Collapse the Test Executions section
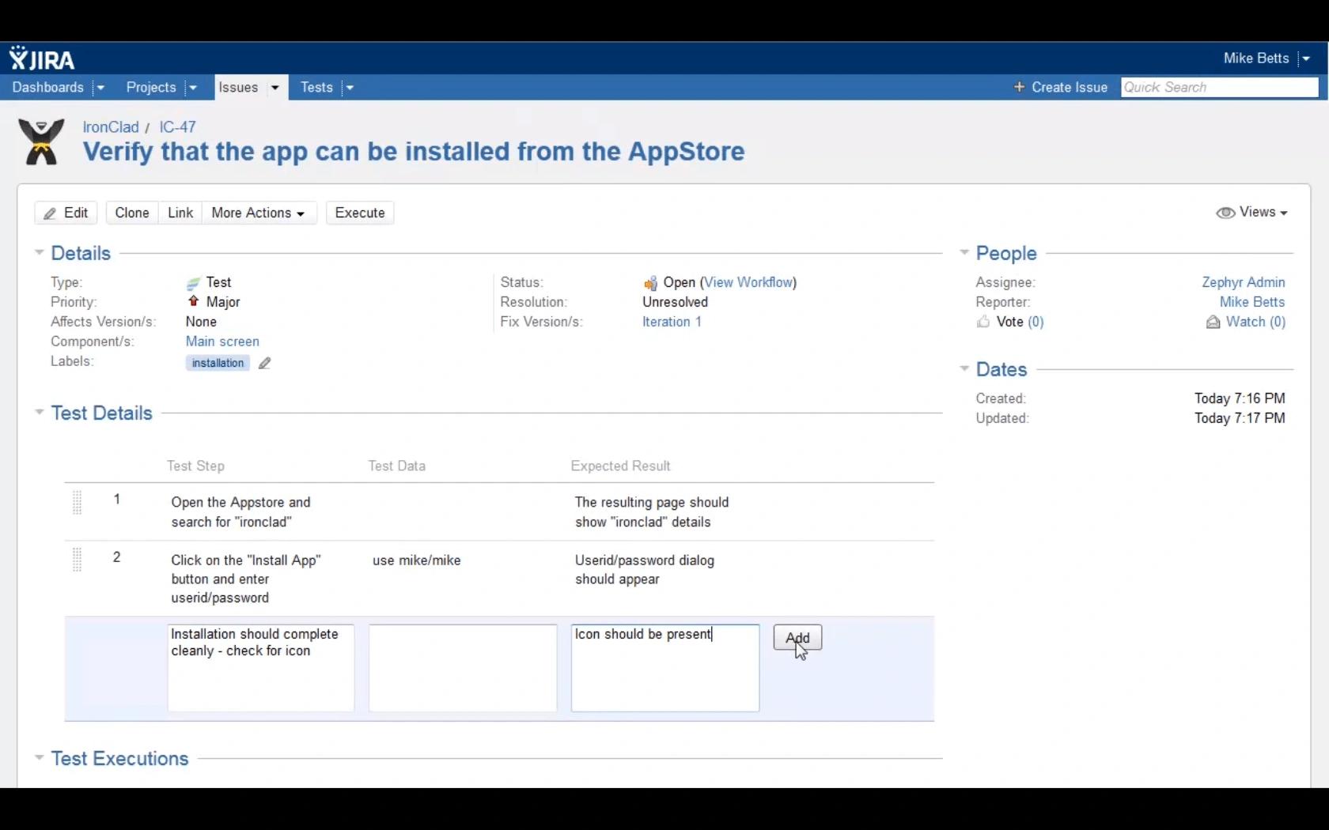 tap(39, 758)
